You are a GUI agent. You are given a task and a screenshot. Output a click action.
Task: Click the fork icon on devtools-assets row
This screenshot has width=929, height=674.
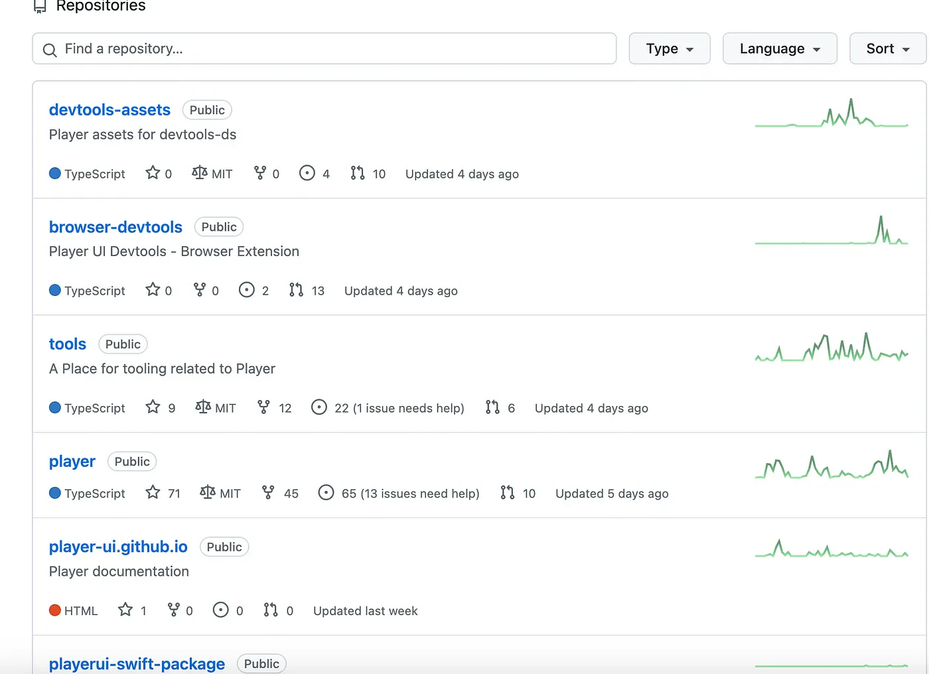click(x=260, y=172)
